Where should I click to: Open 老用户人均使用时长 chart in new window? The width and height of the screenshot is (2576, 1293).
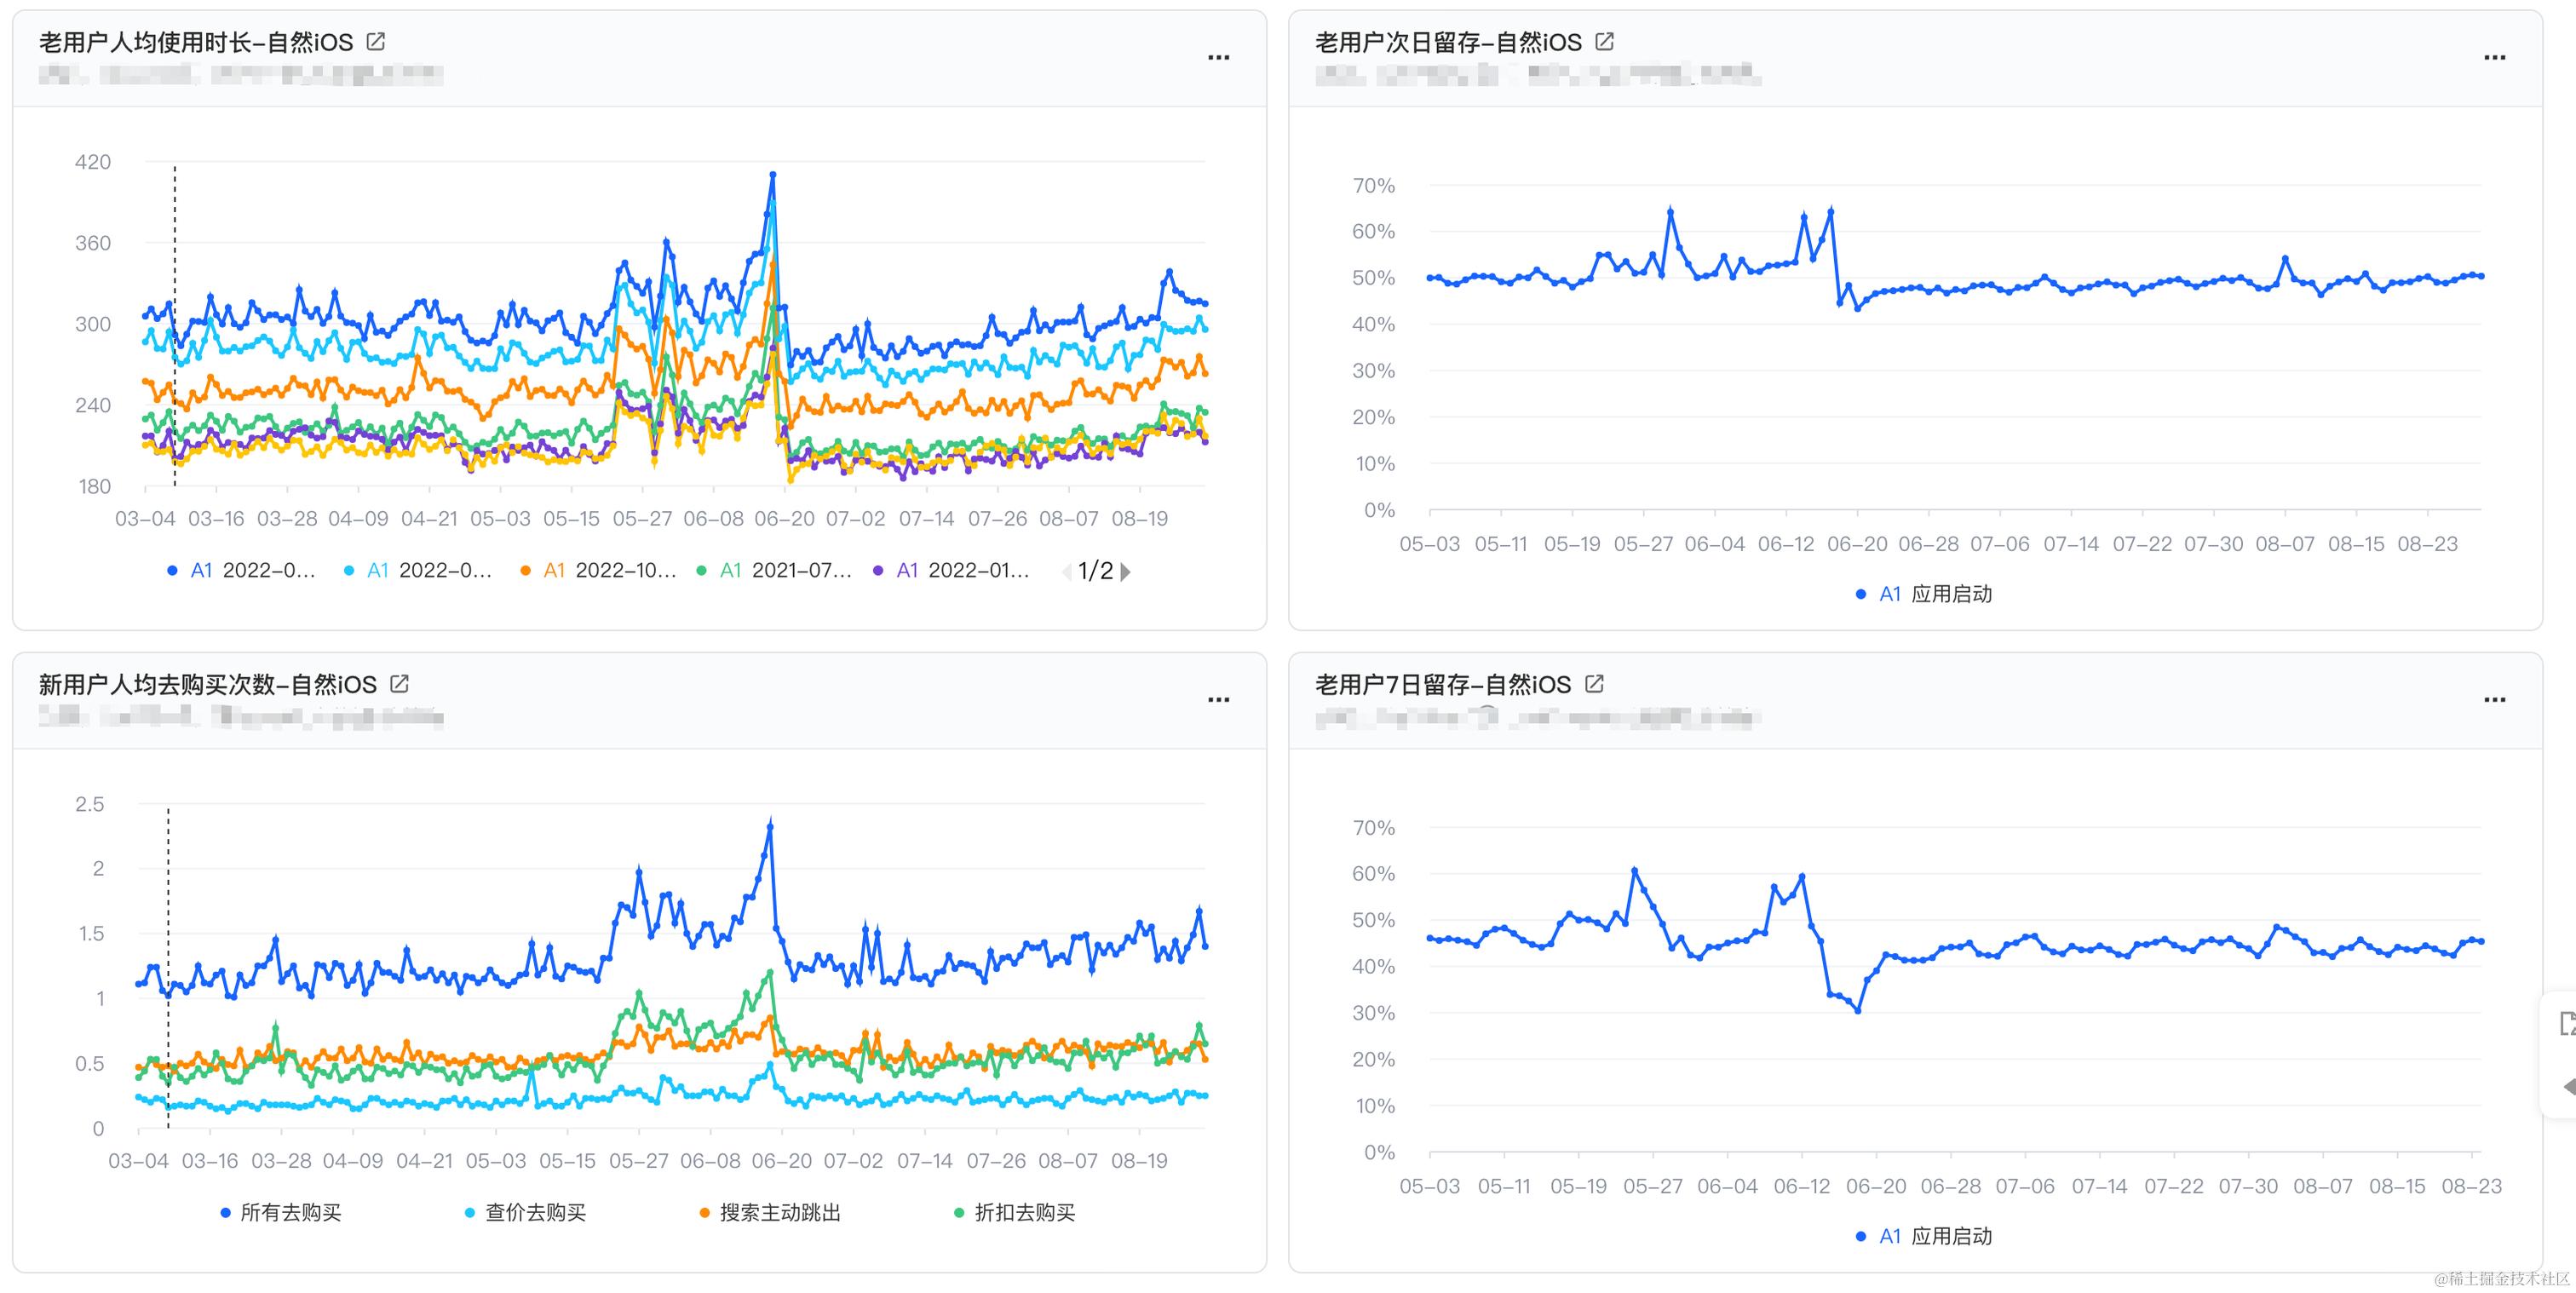tap(376, 42)
